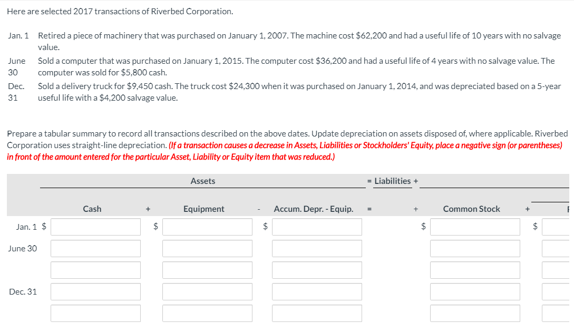Select the first Cash field for Dec. 31

click(95, 291)
